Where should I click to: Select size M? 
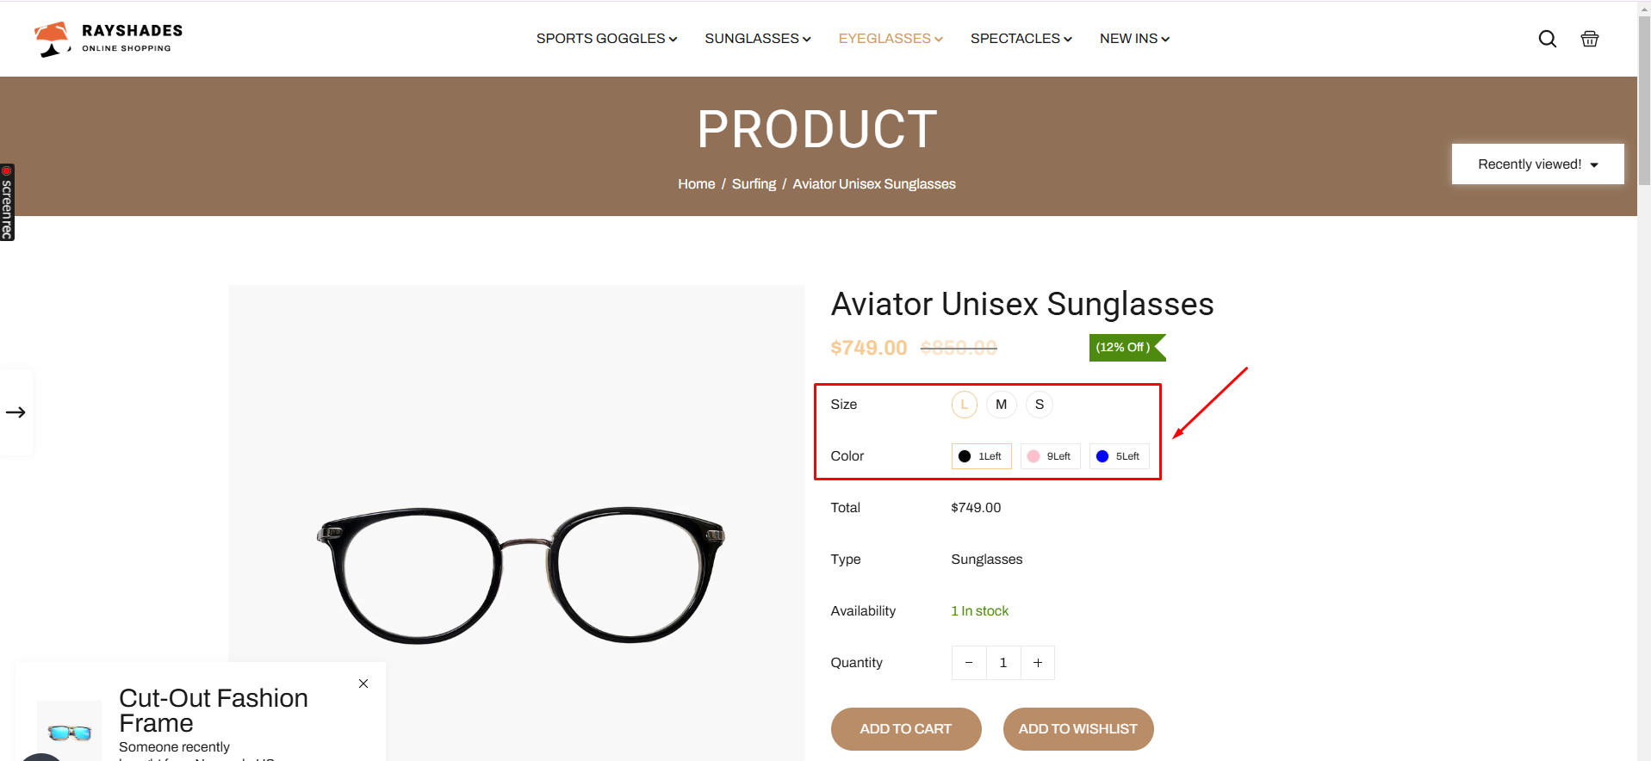[x=1001, y=405]
